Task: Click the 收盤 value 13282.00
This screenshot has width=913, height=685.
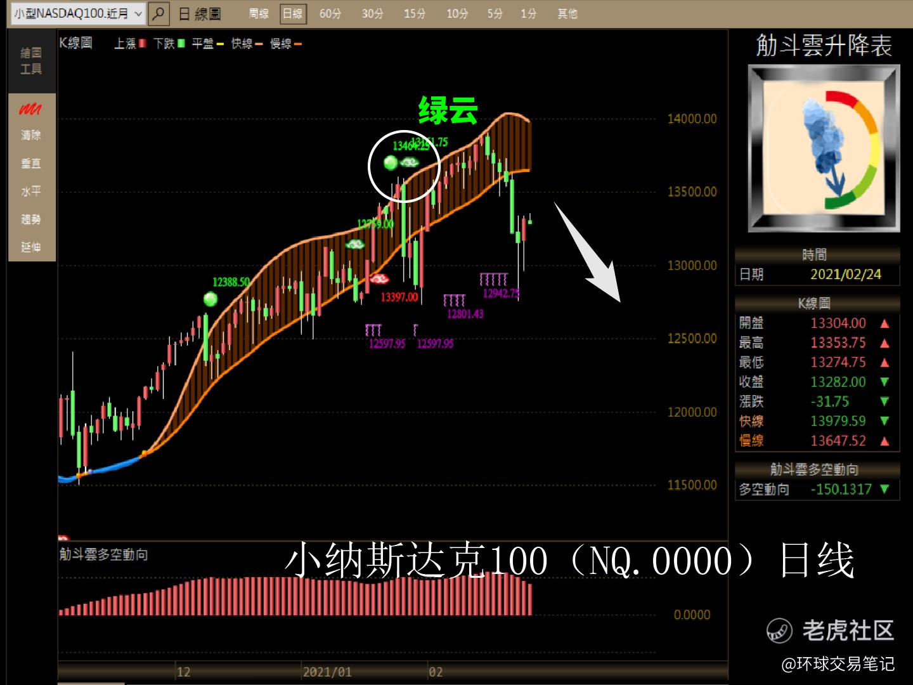Action: coord(838,382)
